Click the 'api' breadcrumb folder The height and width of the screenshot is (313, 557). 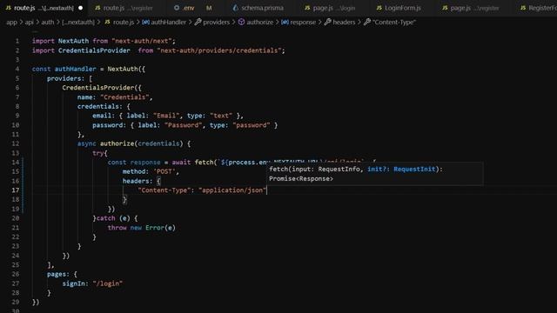click(x=29, y=22)
